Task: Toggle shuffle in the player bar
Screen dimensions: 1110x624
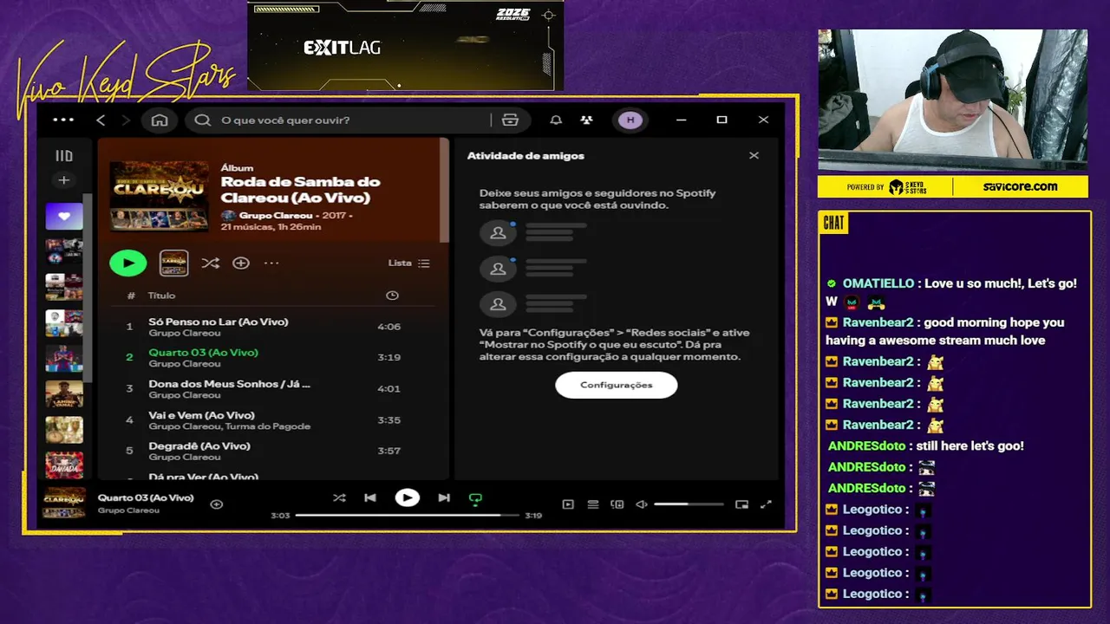Action: click(x=339, y=498)
